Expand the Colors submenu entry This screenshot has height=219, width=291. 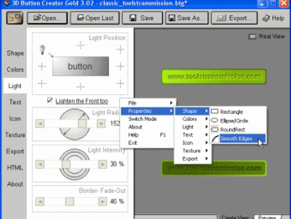(x=193, y=119)
